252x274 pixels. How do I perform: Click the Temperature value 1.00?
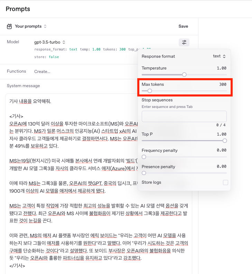[222, 68]
